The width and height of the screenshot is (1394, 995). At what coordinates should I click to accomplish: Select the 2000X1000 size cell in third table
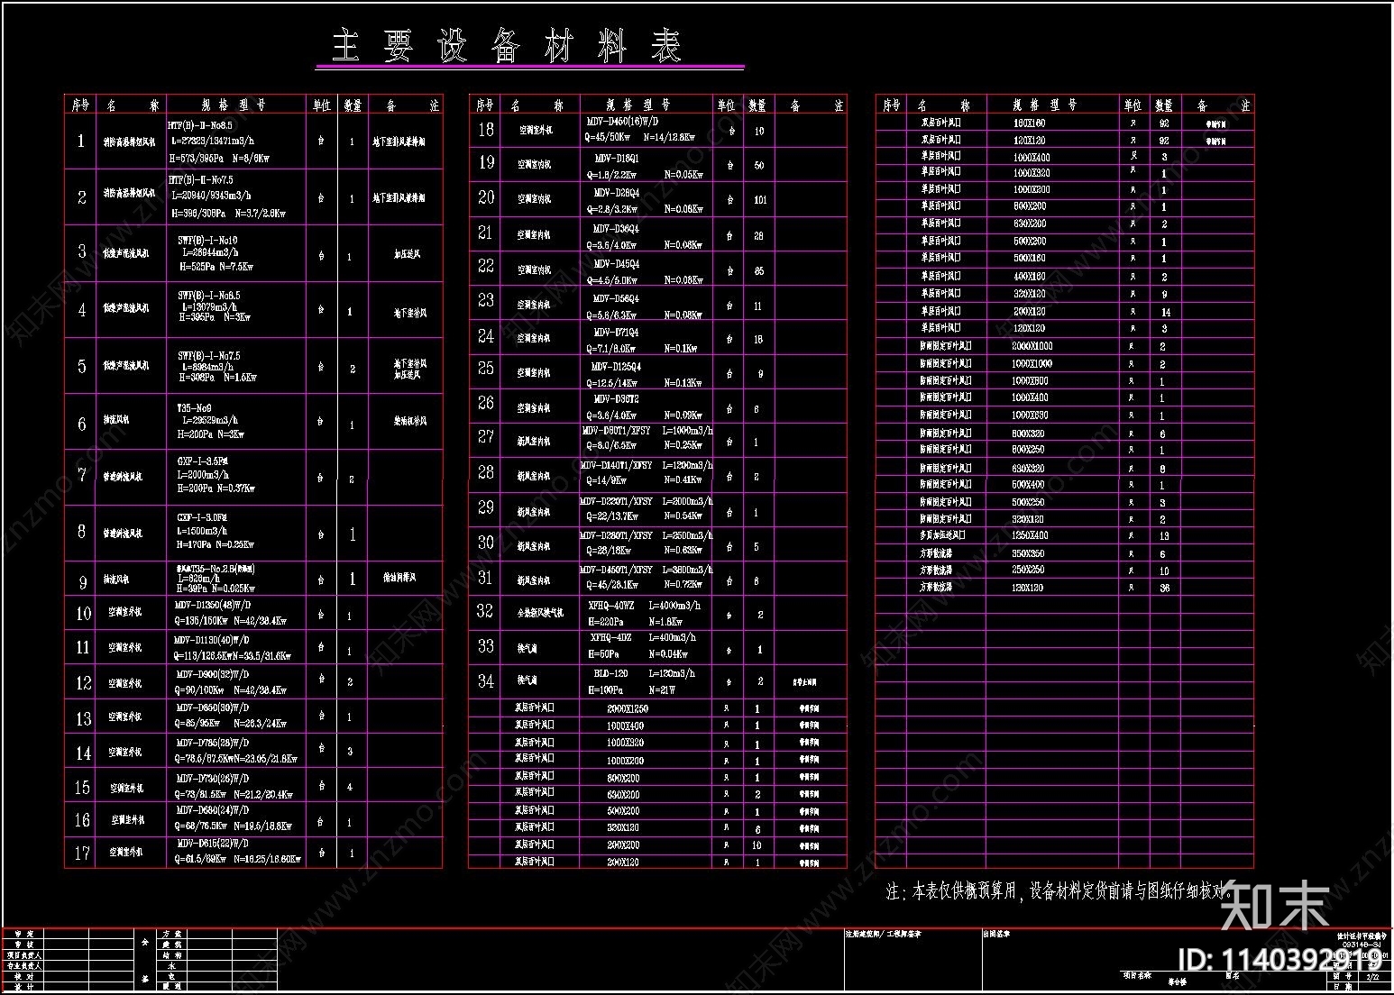click(x=1032, y=346)
